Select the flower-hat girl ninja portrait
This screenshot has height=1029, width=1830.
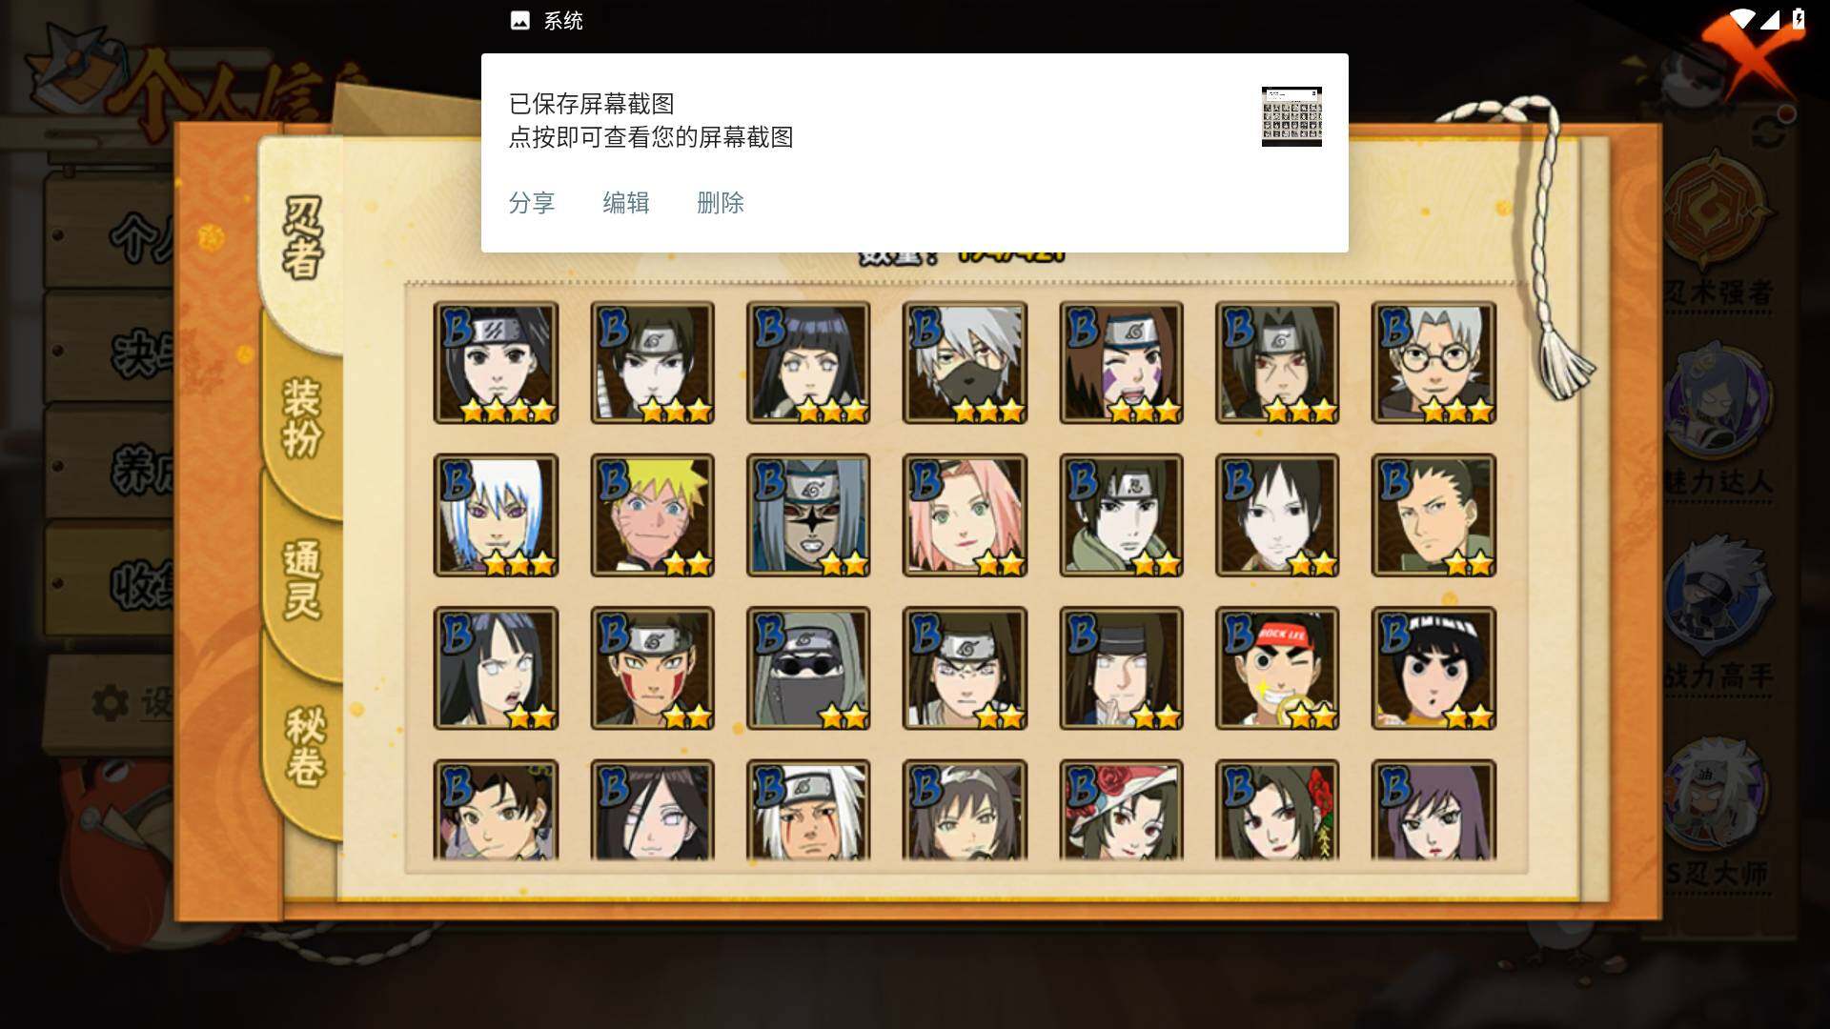1121,810
